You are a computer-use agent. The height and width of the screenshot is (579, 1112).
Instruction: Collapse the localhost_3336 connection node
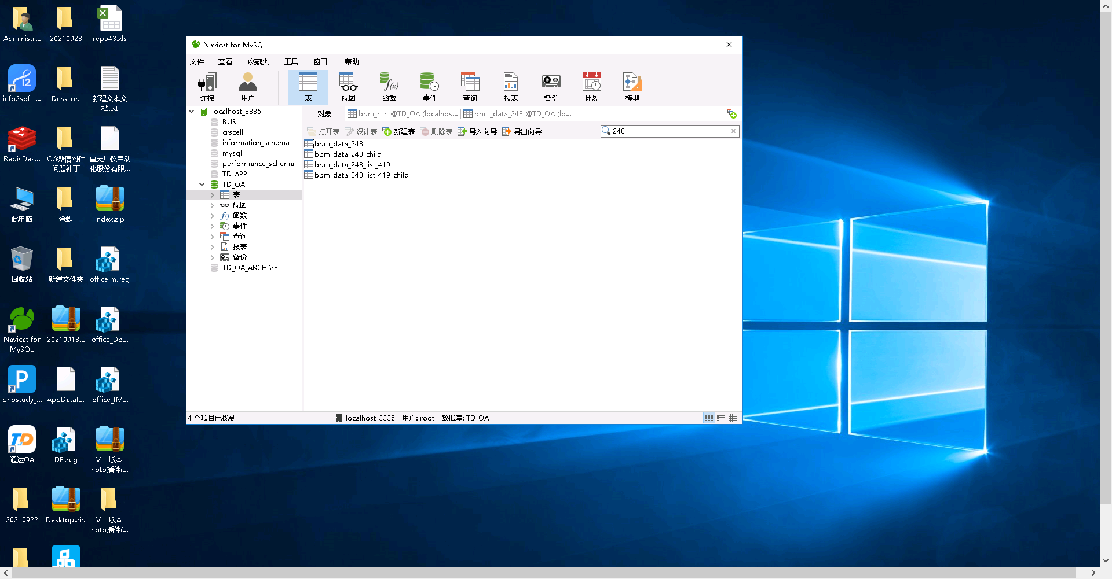(x=192, y=112)
